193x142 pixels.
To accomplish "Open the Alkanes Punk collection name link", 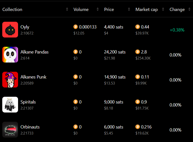I will point(33,77).
